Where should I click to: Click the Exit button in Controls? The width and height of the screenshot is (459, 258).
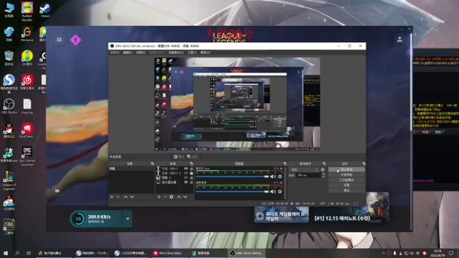pos(347,190)
